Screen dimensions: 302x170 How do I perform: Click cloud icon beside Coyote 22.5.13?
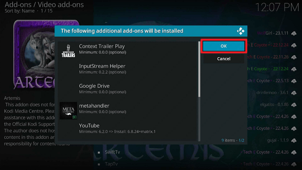[x=294, y=81]
